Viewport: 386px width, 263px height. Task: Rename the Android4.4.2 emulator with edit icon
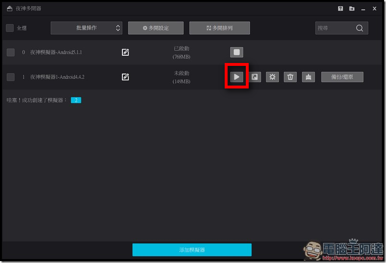coord(125,77)
